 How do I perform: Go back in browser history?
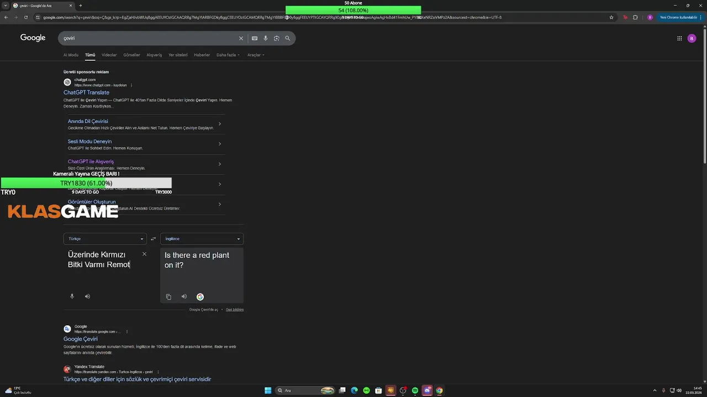coord(6,17)
